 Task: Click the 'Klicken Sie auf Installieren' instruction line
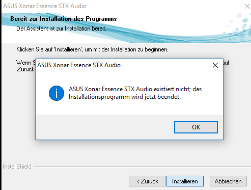point(92,49)
